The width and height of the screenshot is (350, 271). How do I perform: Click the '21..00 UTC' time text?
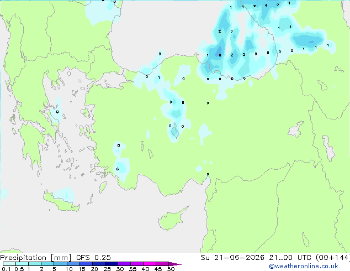[290, 258]
